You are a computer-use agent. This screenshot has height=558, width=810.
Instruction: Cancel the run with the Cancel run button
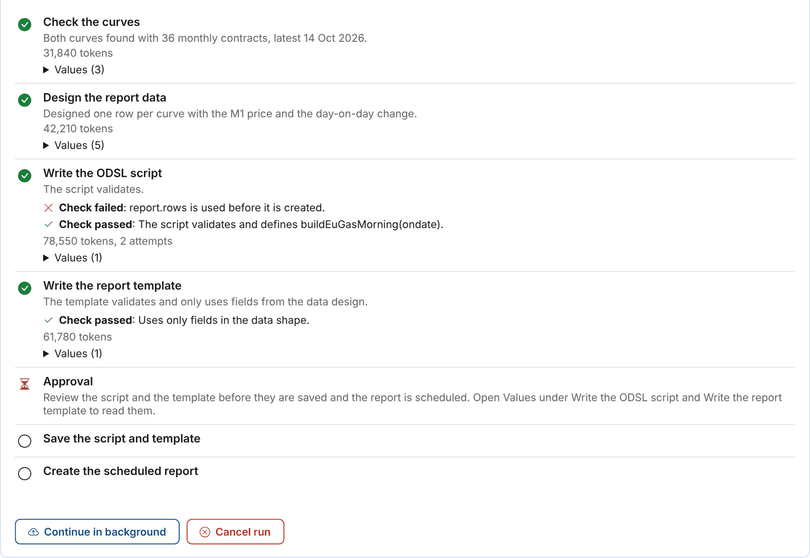(235, 532)
